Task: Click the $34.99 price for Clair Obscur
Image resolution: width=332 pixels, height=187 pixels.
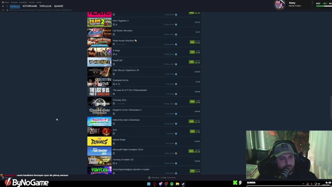Action: 197,72
